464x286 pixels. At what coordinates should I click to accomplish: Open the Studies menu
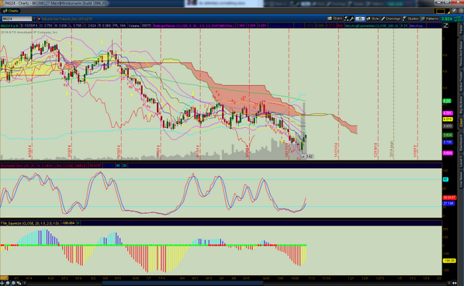pyautogui.click(x=410, y=19)
